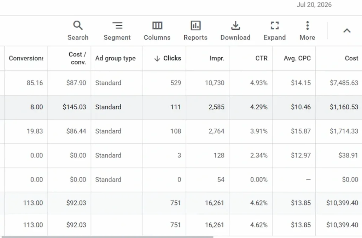The image size is (362, 238).
Task: Sort by Ad group type header
Action: pos(116,58)
